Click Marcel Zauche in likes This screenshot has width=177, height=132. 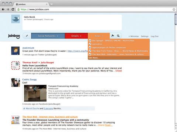(x=32, y=109)
